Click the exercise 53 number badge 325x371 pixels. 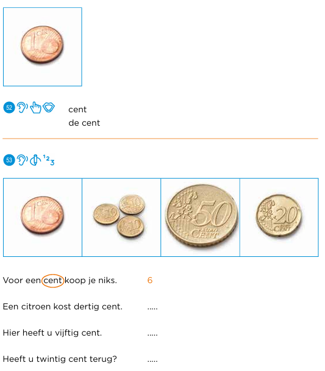point(9,160)
